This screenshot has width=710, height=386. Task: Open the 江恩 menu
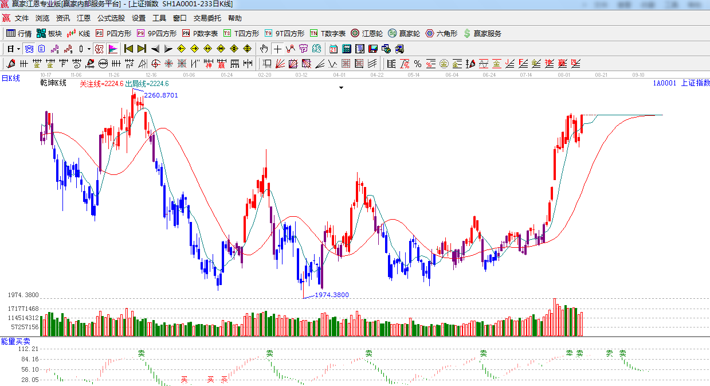click(84, 18)
